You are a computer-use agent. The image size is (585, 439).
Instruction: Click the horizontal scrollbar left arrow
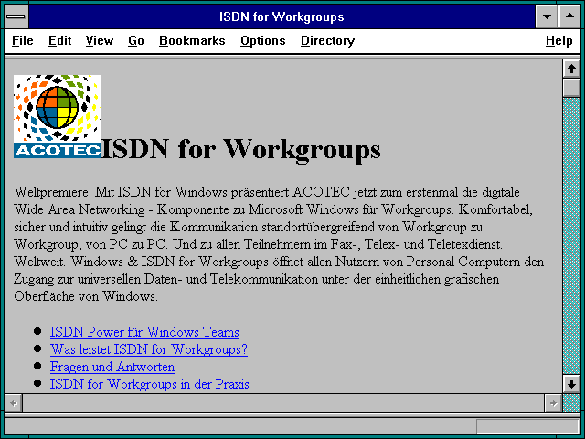click(x=14, y=403)
